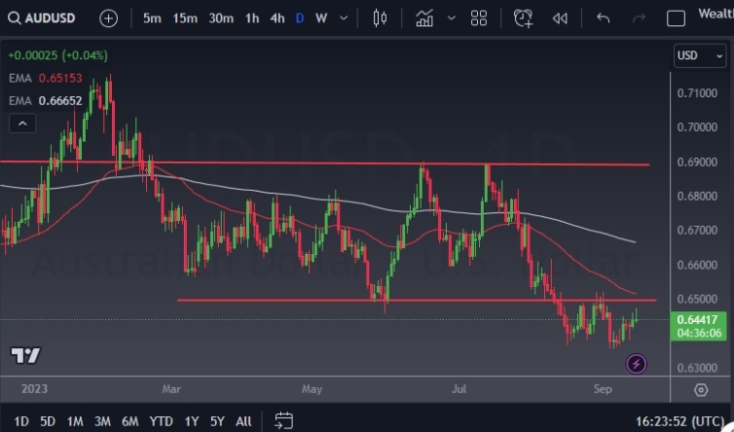734x432 pixels.
Task: Select the 3M date range
Action: (x=102, y=421)
